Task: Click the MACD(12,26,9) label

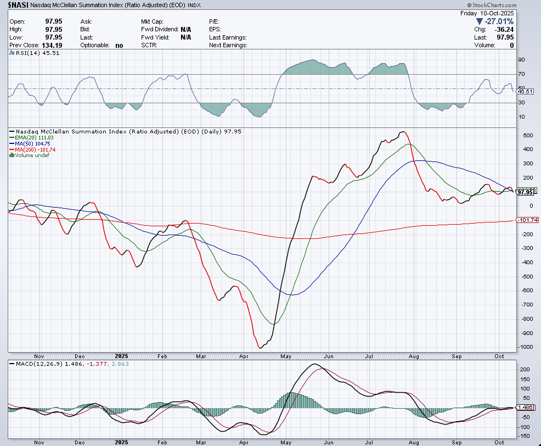Action: pyautogui.click(x=40, y=364)
